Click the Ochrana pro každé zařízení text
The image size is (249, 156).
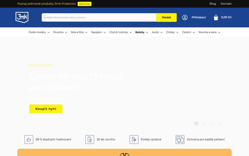point(206,139)
